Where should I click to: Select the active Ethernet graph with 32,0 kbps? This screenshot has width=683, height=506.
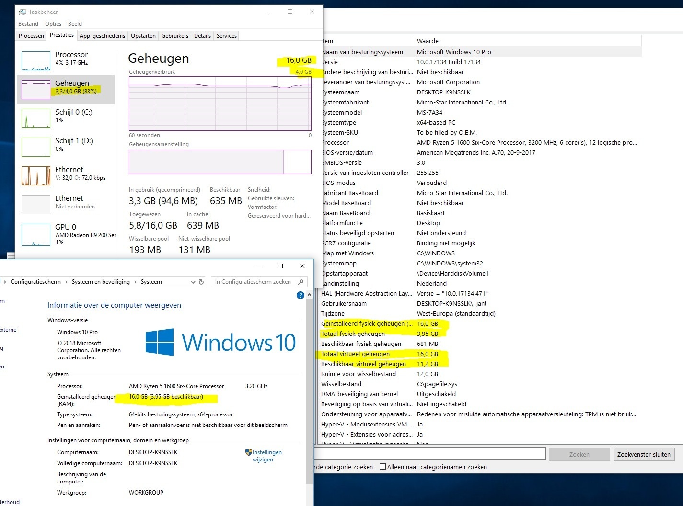point(36,176)
